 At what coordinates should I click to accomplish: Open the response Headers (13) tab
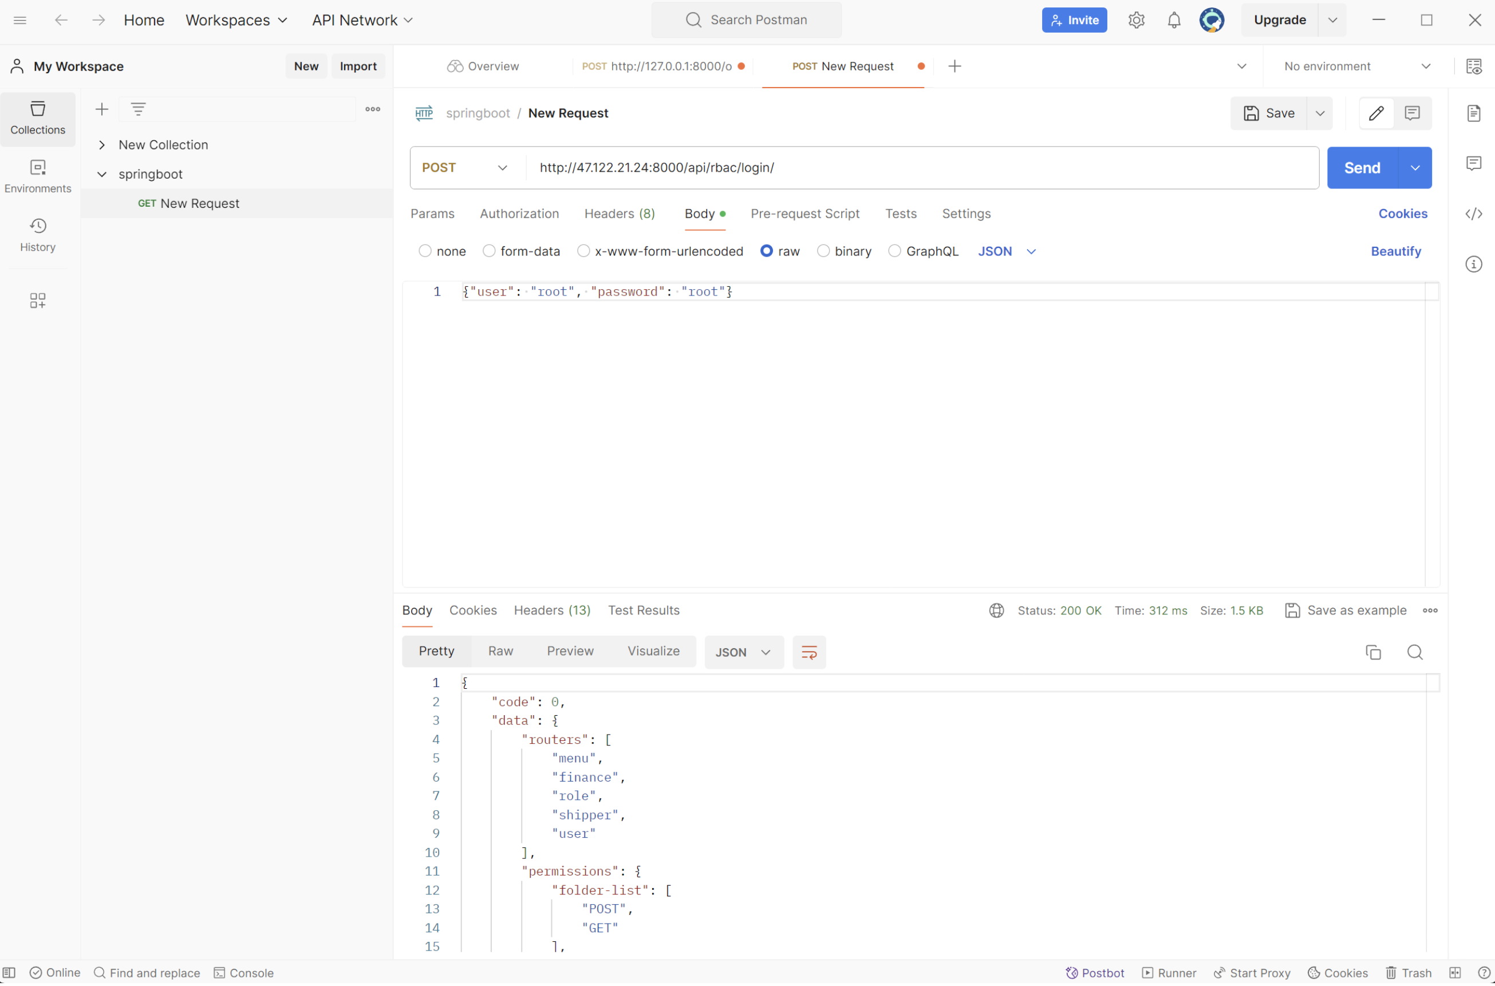click(x=551, y=610)
